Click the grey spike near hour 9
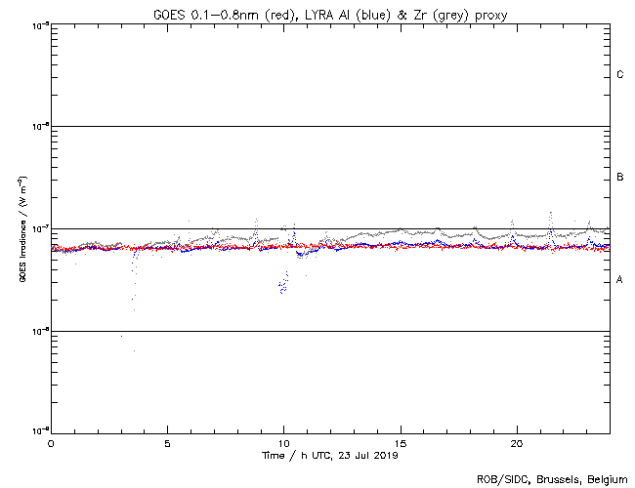 pos(256,224)
